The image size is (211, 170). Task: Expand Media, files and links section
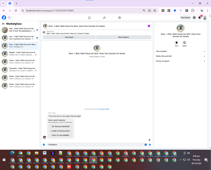pyautogui.click(x=181, y=56)
